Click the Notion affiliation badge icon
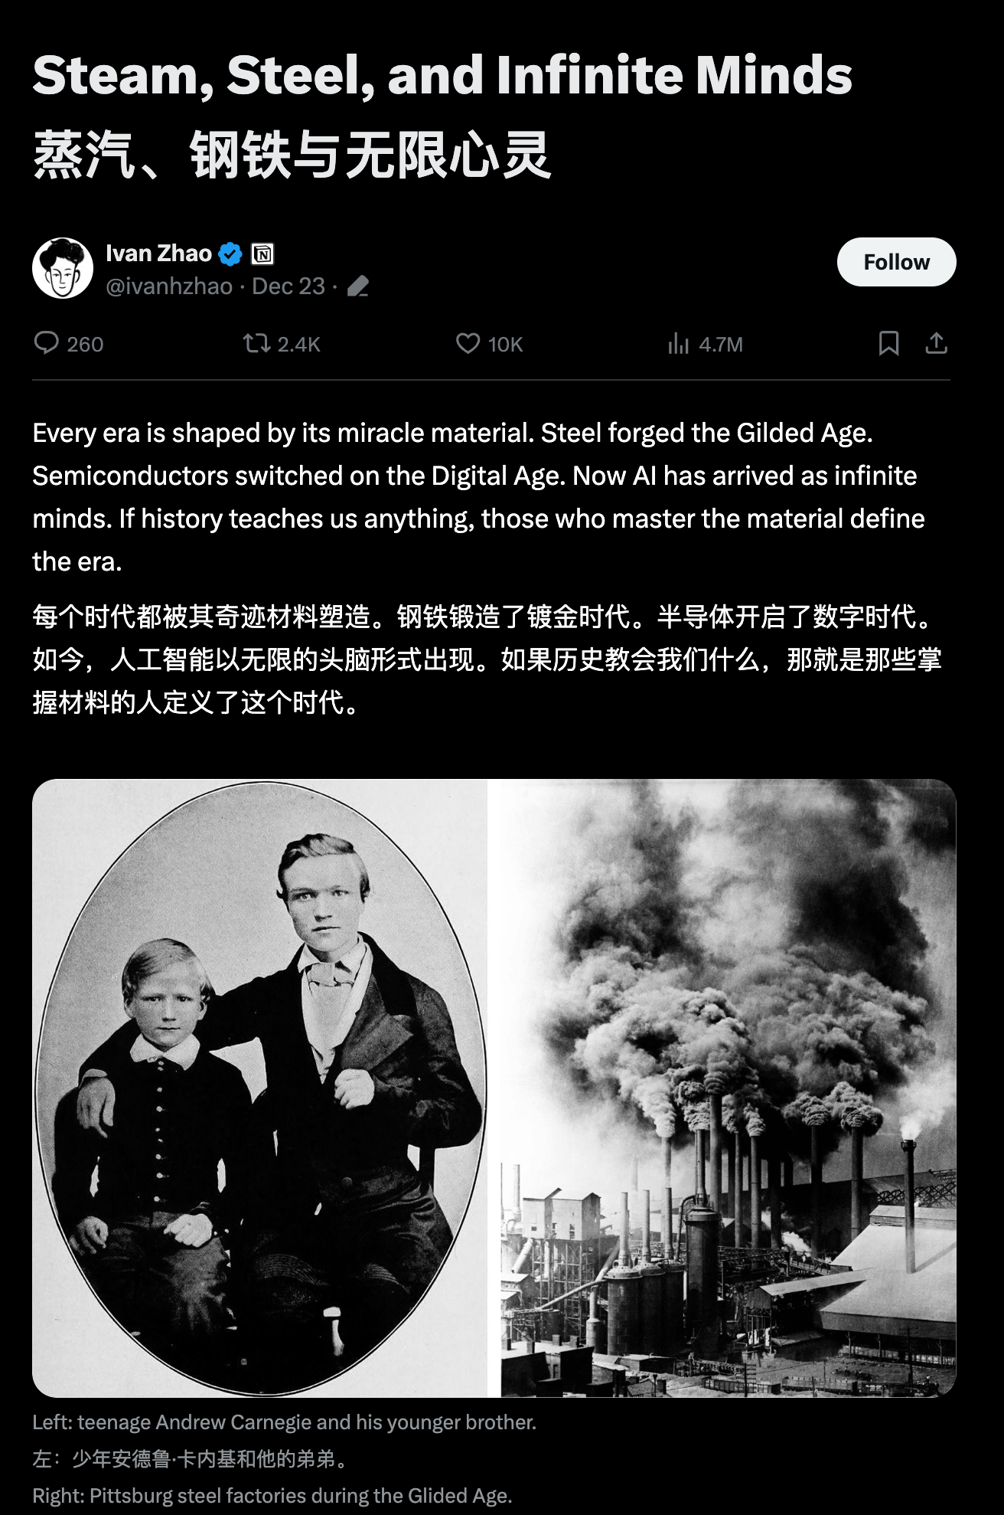 pyautogui.click(x=262, y=254)
